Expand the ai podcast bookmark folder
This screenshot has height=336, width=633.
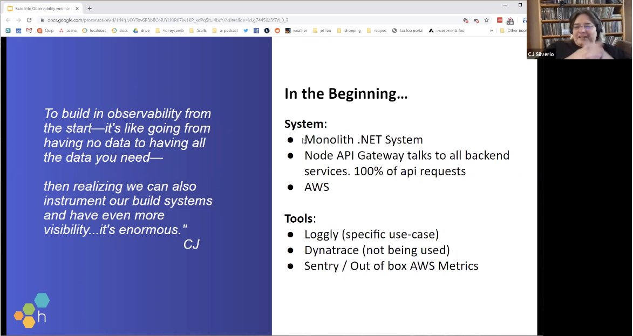[x=225, y=30]
